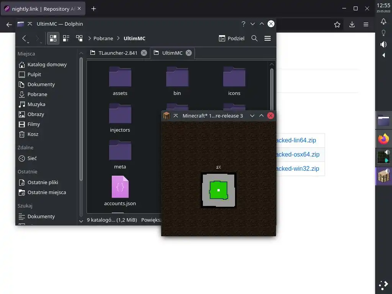This screenshot has height=294, width=392.
Task: Navigate to Pobrane in breadcrumb path
Action: point(103,38)
